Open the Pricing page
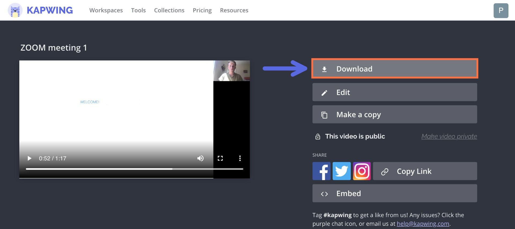Viewport: 515px width, 229px height. (x=202, y=10)
